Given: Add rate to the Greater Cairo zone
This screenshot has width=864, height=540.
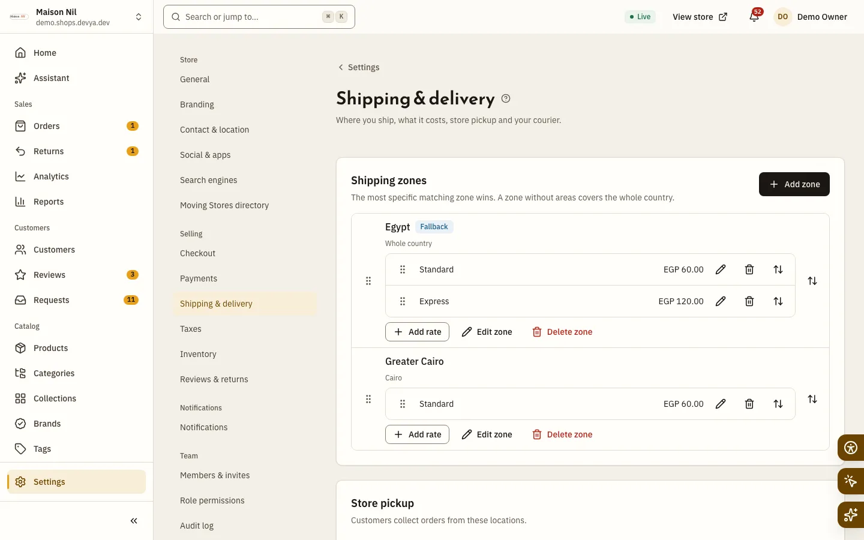Looking at the screenshot, I should click(x=417, y=434).
